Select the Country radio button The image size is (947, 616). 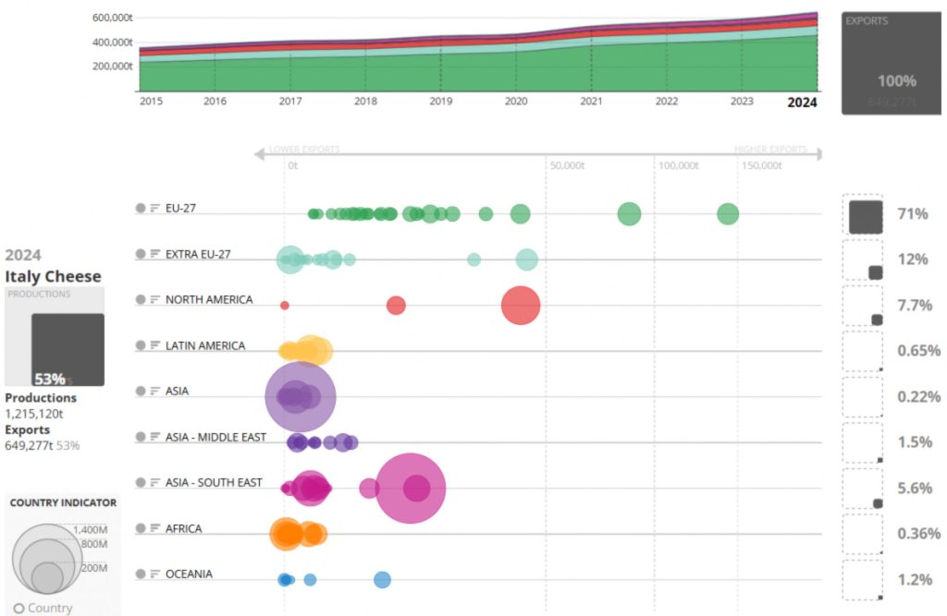click(x=18, y=607)
